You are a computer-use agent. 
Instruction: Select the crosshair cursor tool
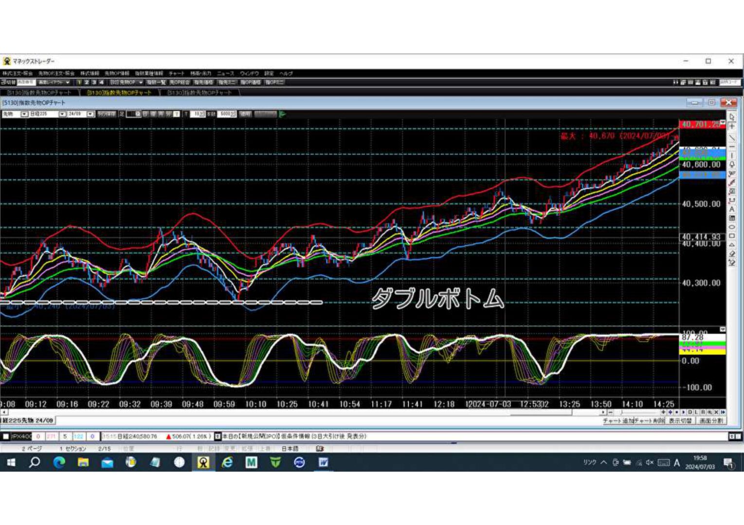732,126
